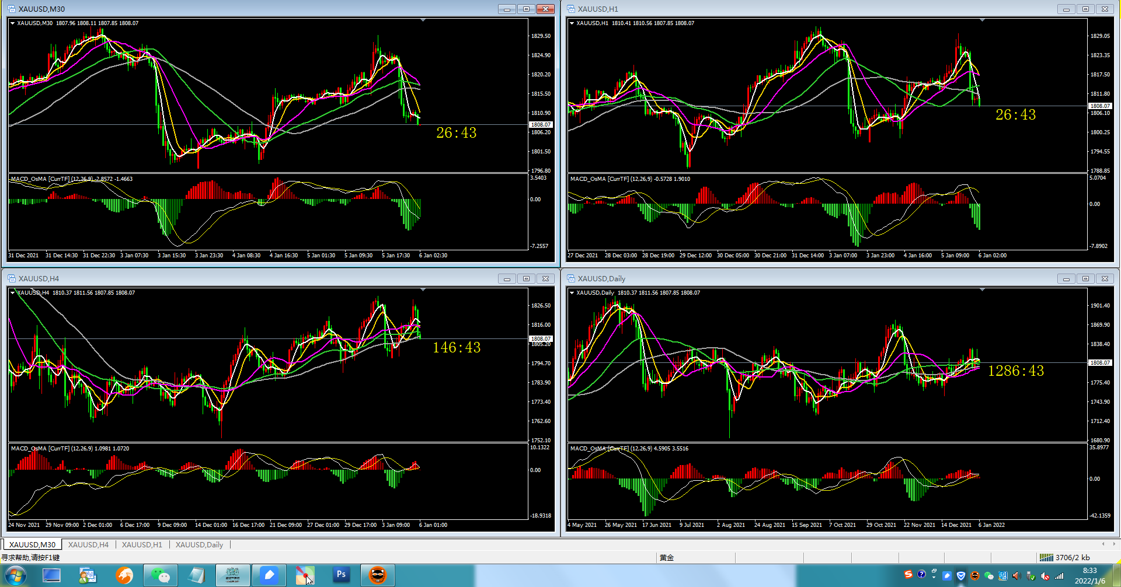Open the colorful paint tool in taskbar

click(x=305, y=575)
